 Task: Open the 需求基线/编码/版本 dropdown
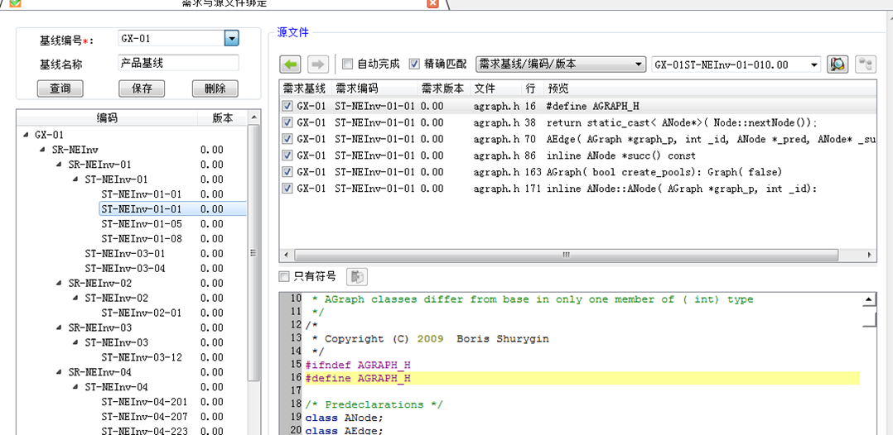pos(638,65)
